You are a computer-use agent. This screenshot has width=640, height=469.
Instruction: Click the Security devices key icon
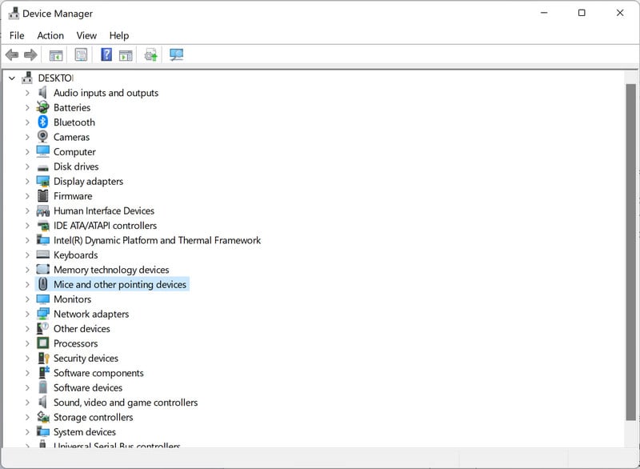[43, 358]
